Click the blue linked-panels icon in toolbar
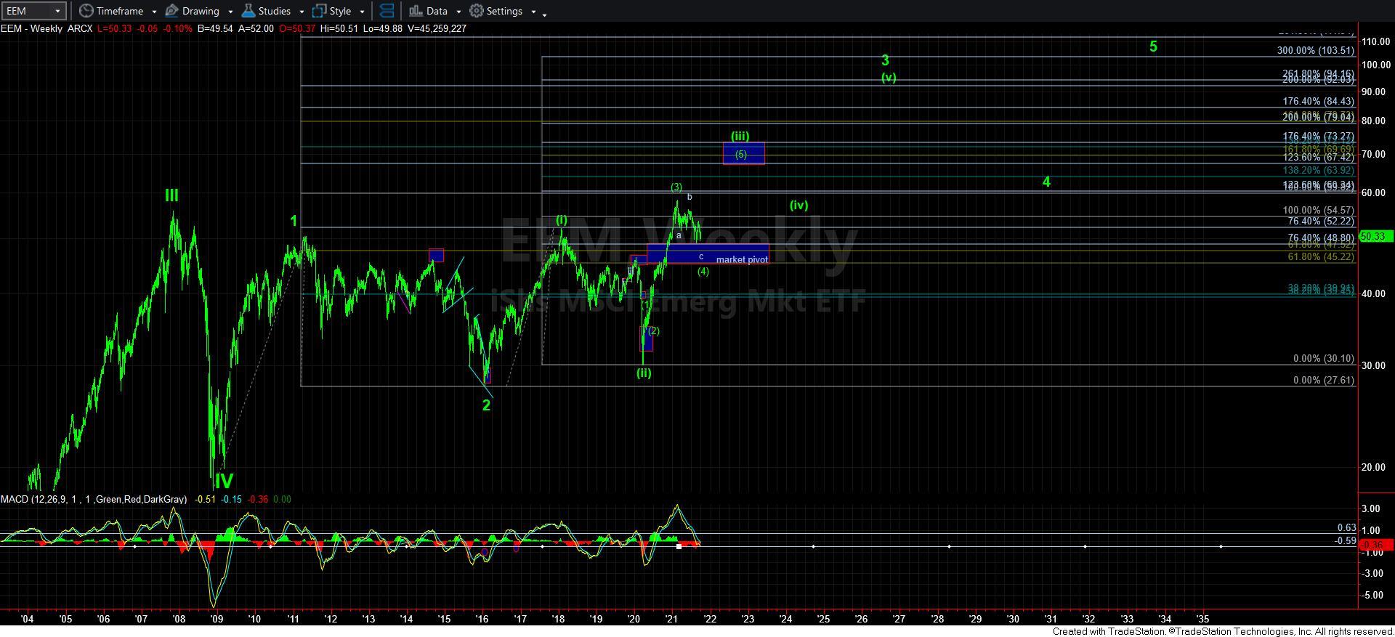The width and height of the screenshot is (1395, 637). click(387, 11)
